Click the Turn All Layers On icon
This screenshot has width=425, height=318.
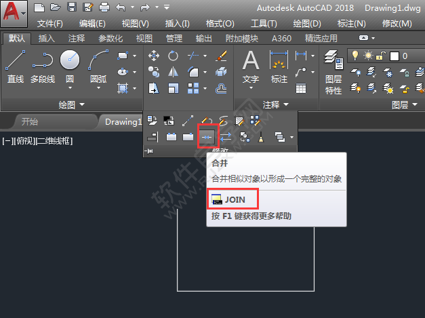click(x=356, y=88)
